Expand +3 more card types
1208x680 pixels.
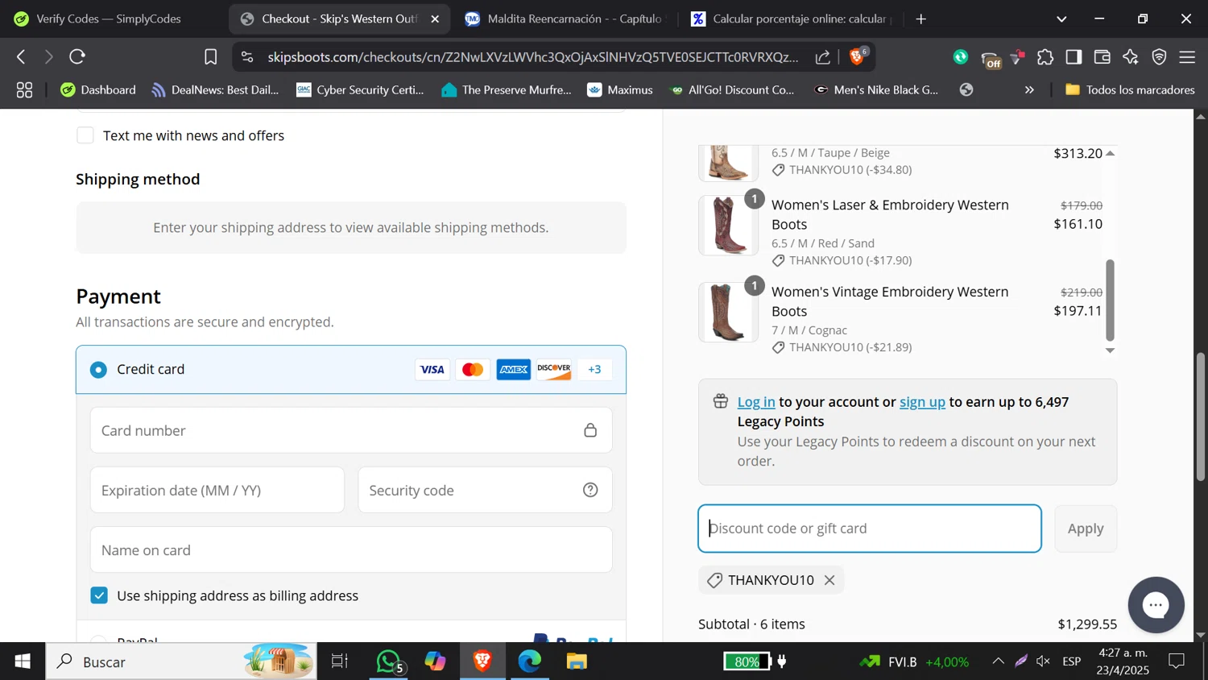[x=594, y=369]
